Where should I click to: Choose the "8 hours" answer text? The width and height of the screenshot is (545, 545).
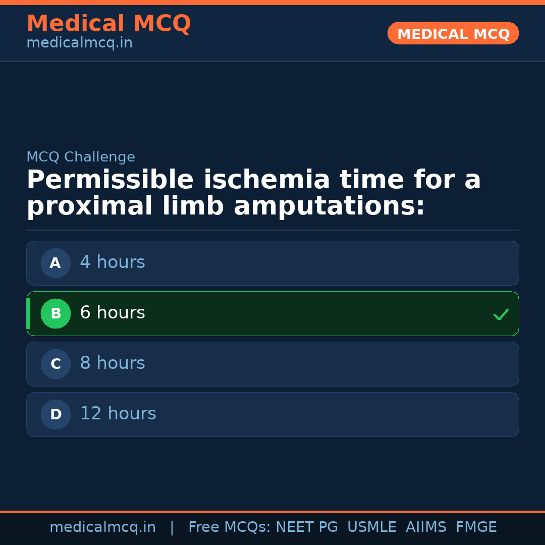(113, 363)
